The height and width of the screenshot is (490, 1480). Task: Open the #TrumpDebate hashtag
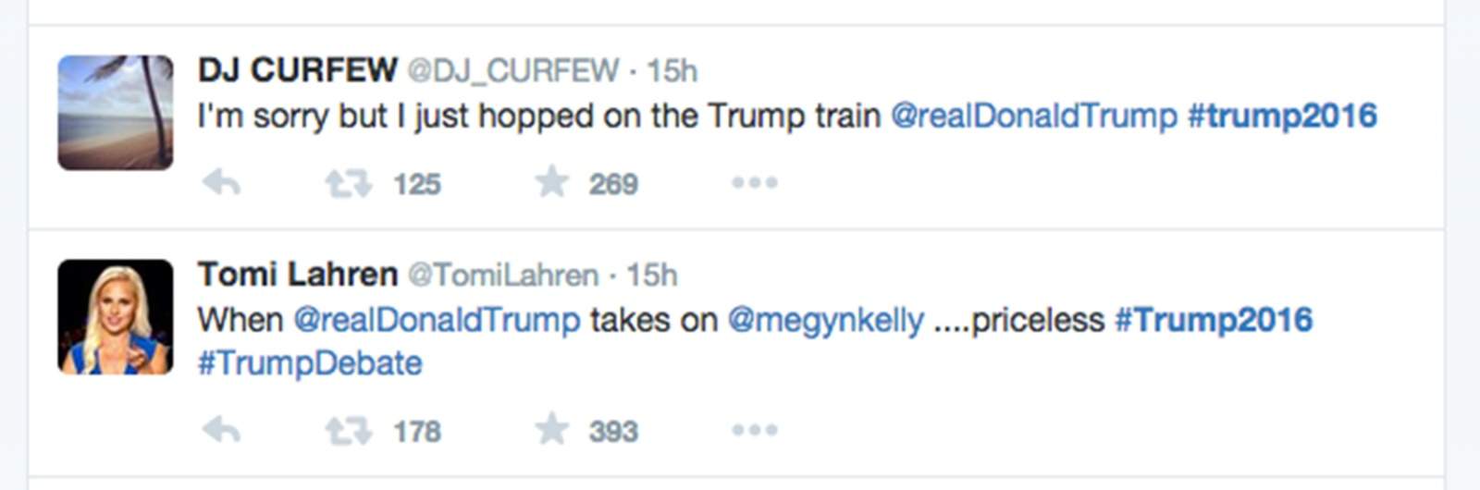click(310, 363)
